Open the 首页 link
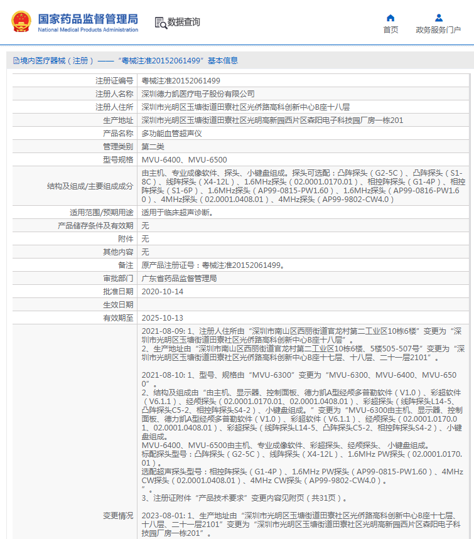This screenshot has height=539, width=474. (391, 30)
